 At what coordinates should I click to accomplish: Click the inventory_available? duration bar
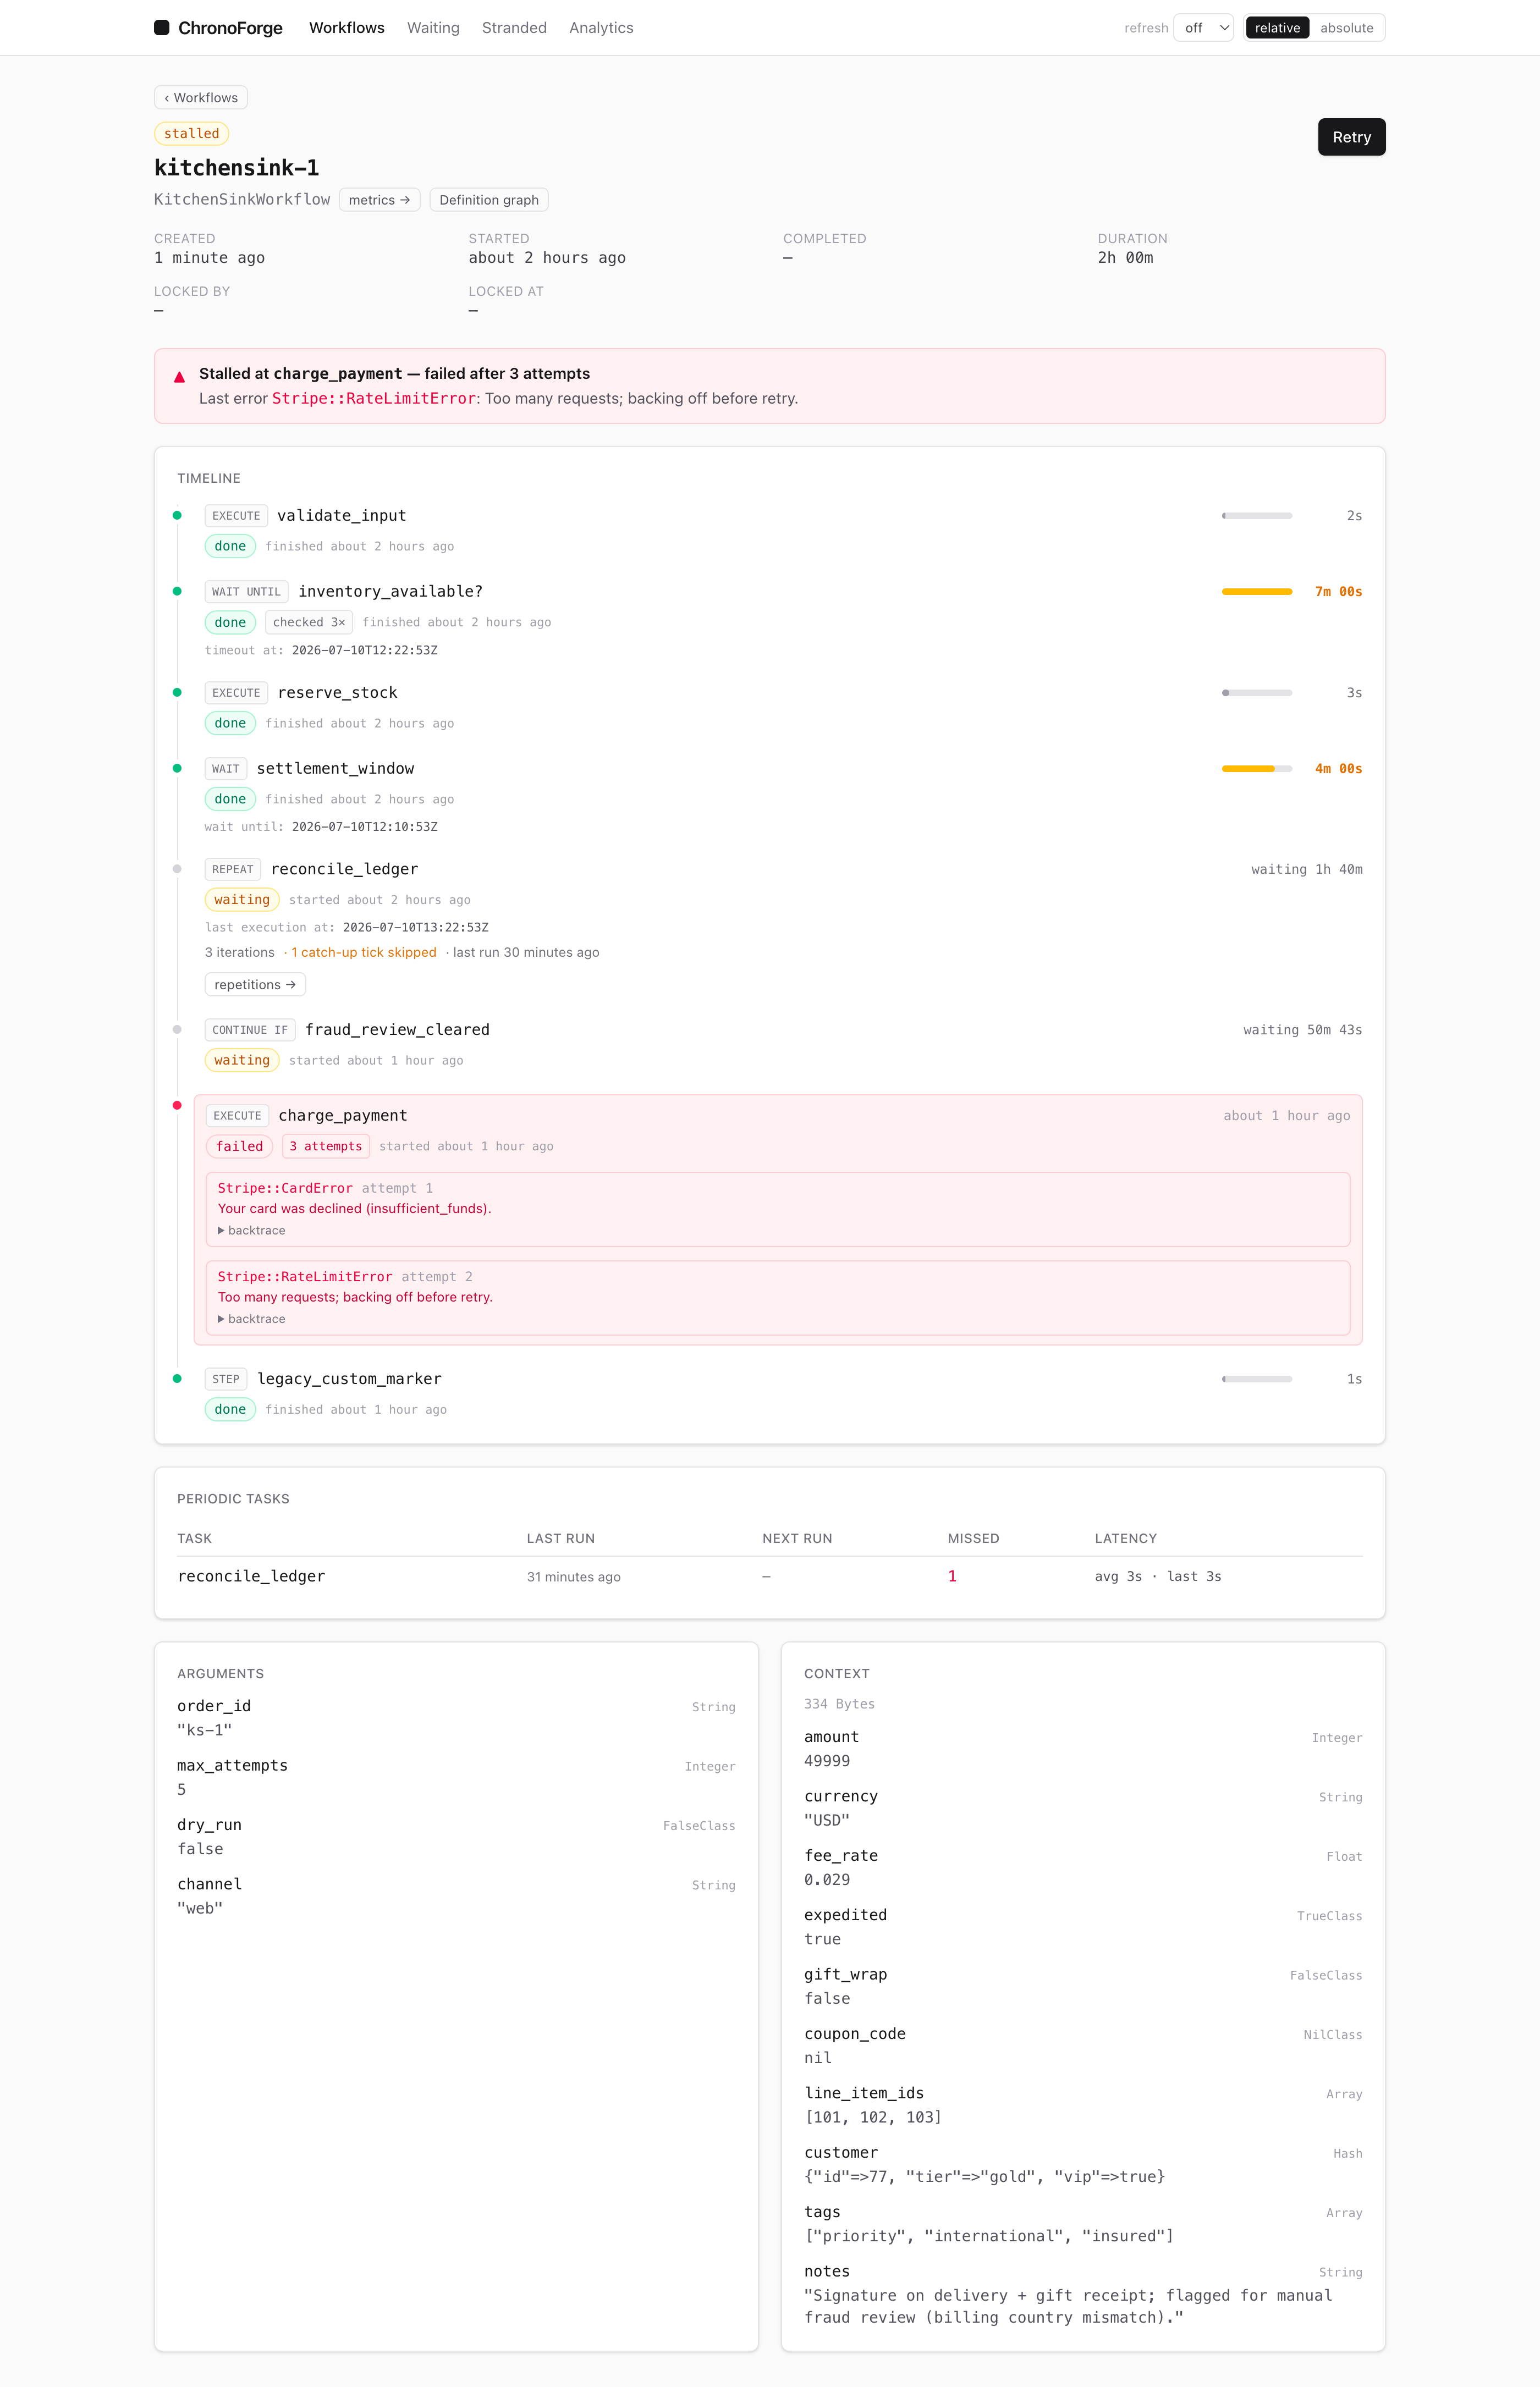tap(1257, 592)
